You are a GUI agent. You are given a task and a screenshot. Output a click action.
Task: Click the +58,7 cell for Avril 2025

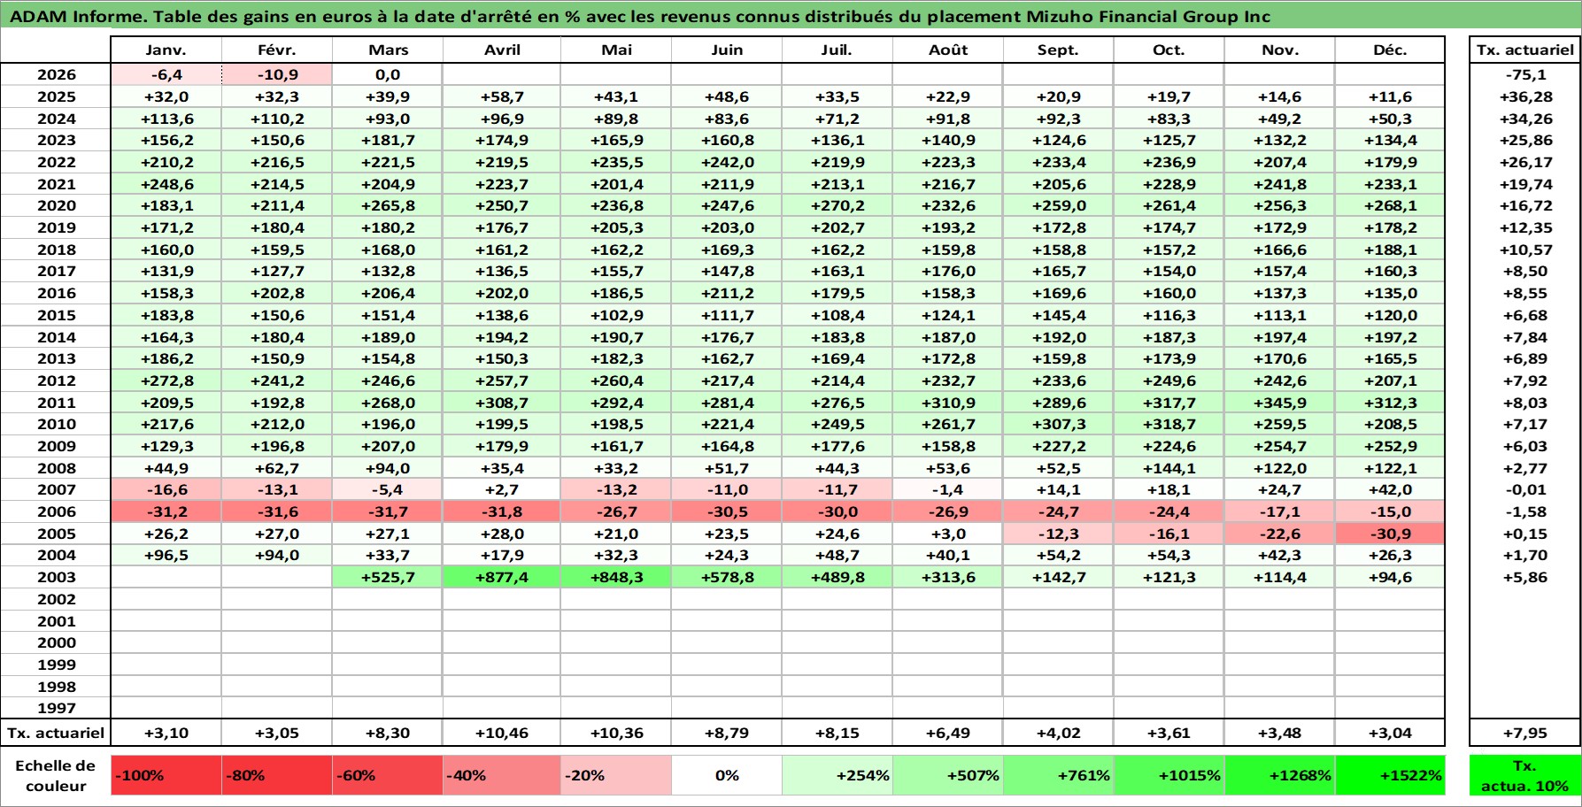(502, 96)
